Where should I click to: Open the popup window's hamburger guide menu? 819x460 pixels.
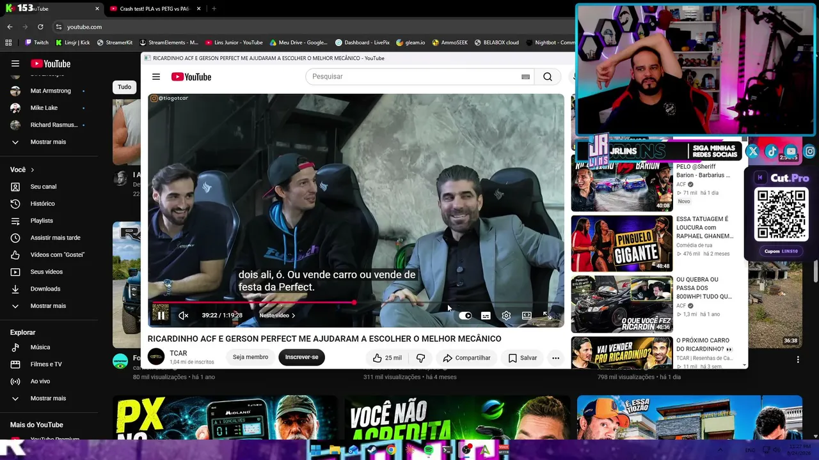(x=156, y=77)
